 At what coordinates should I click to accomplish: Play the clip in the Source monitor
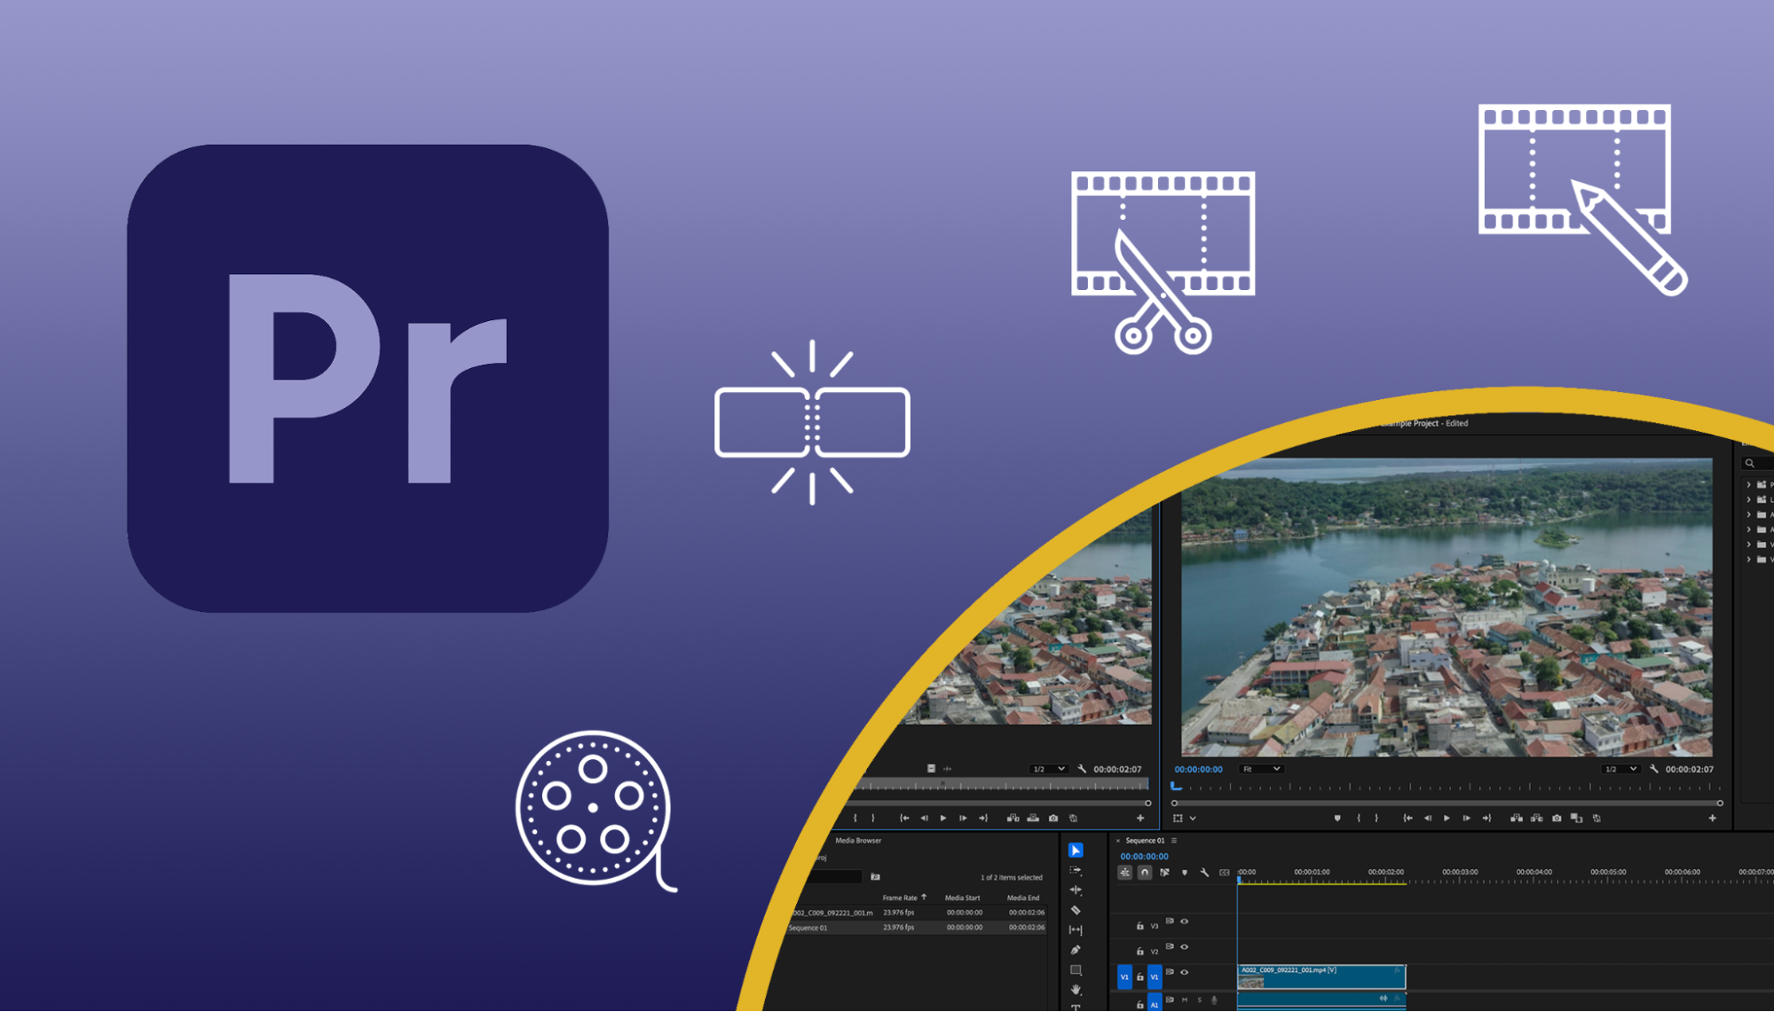(942, 818)
